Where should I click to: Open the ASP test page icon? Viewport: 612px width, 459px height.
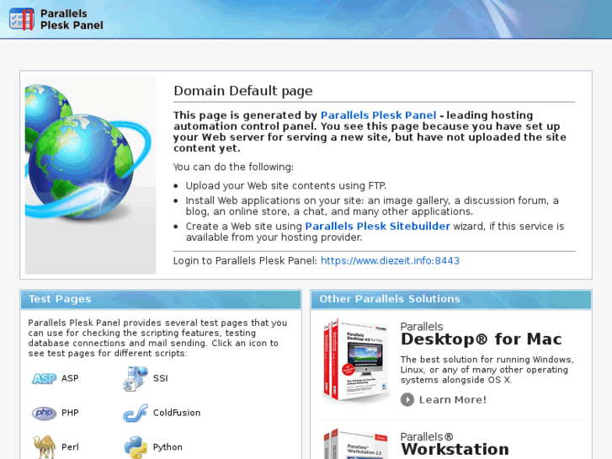tap(44, 378)
